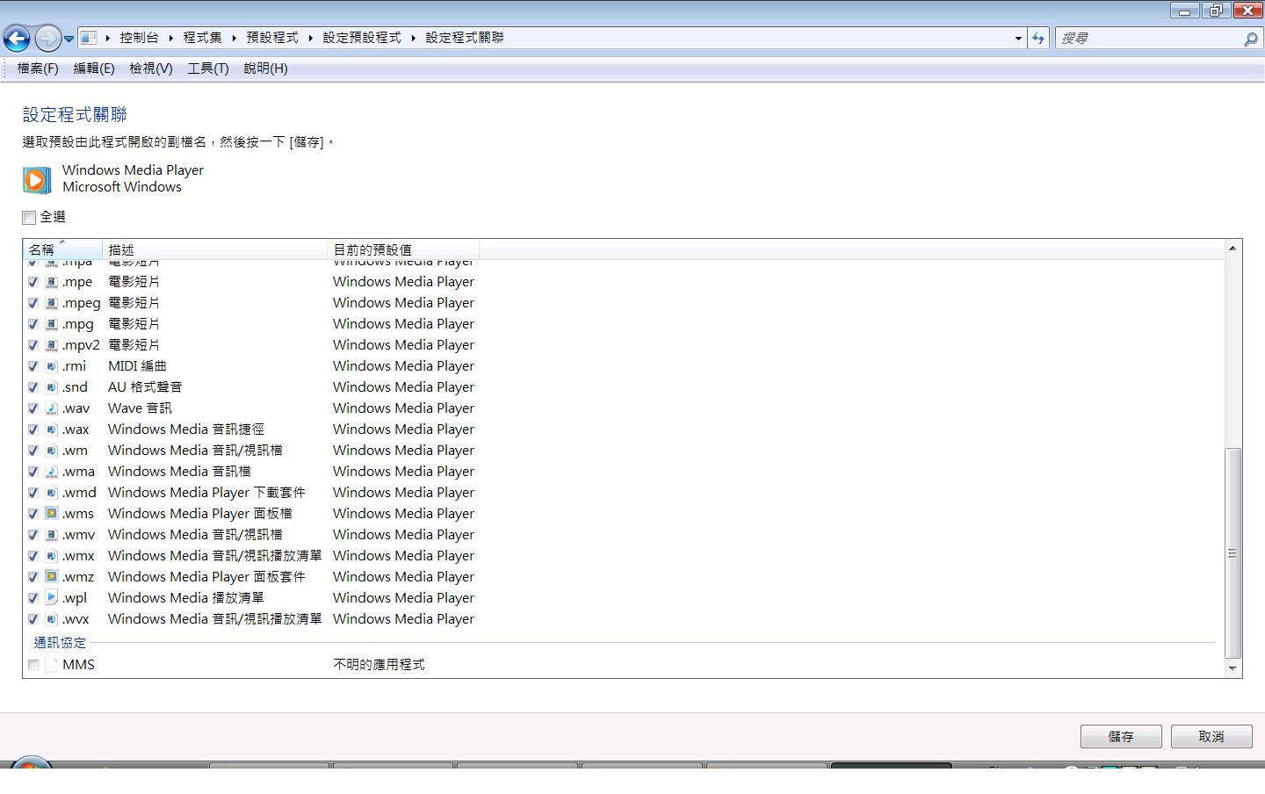The height and width of the screenshot is (794, 1265).
Task: Toggle the 全選 select-all checkbox
Action: pos(29,217)
